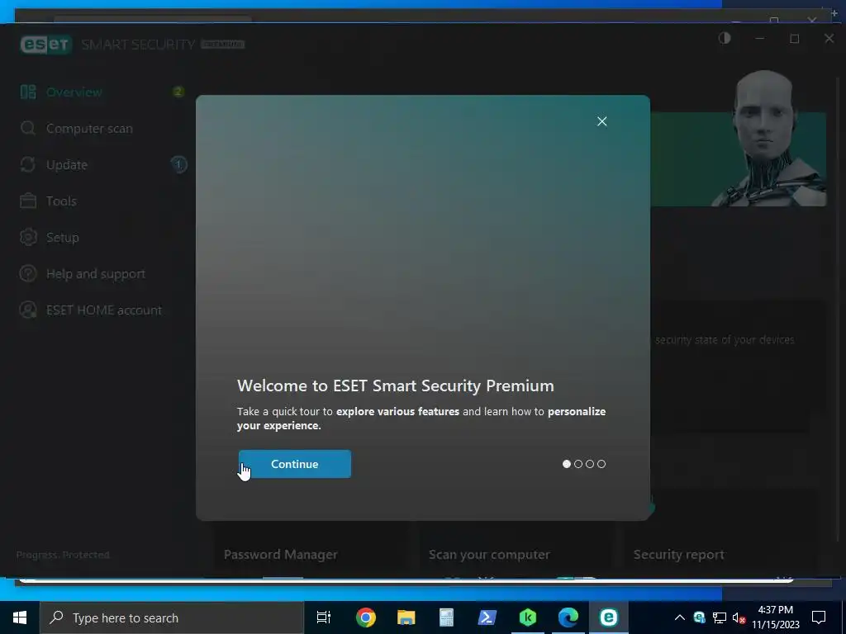Click the Continue button in welcome dialog
The image size is (846, 634).
point(295,464)
